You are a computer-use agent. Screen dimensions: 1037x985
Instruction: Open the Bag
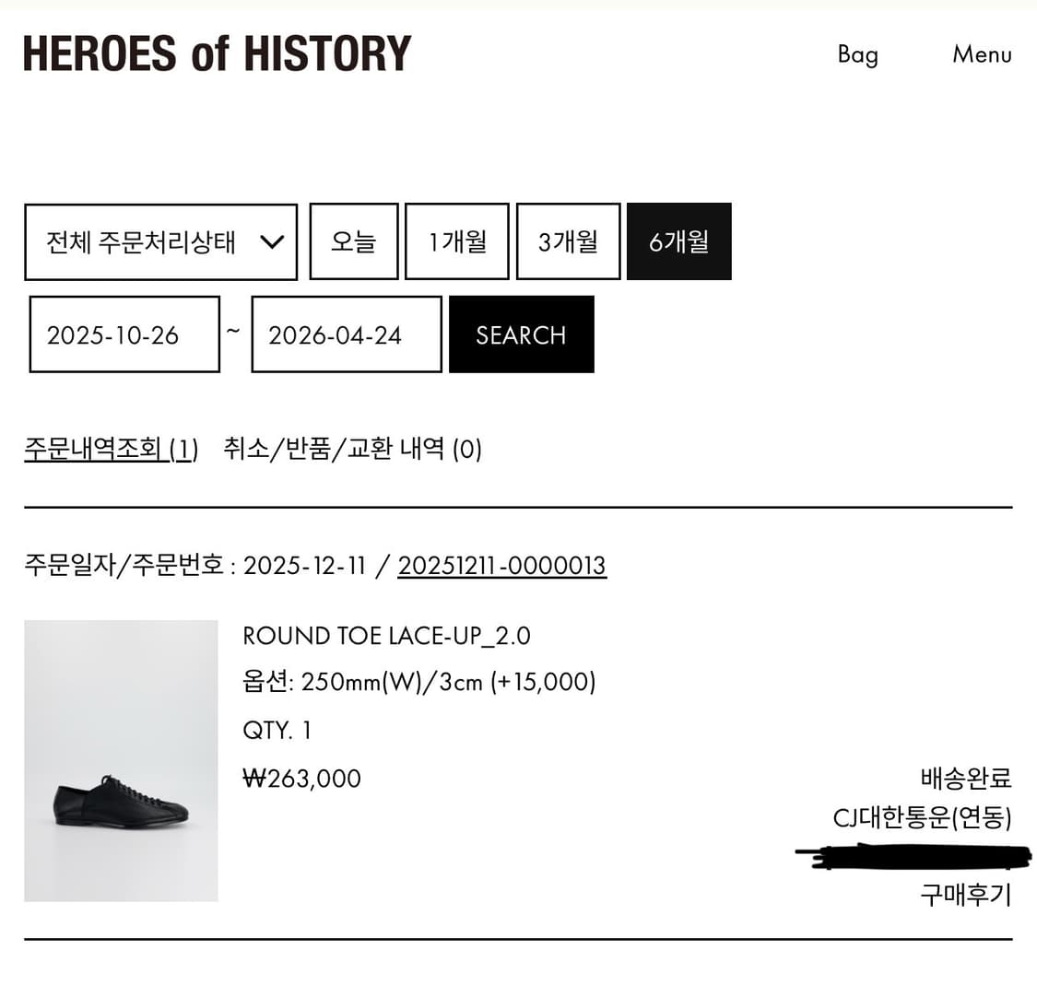click(x=857, y=54)
